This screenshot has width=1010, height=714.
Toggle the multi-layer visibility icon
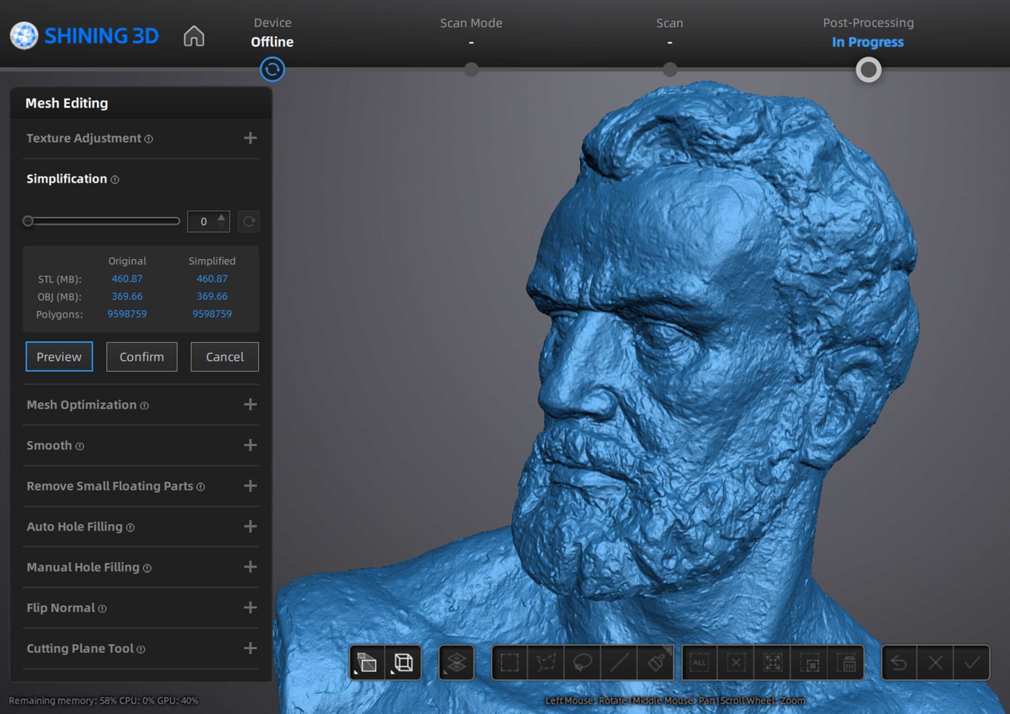point(456,662)
